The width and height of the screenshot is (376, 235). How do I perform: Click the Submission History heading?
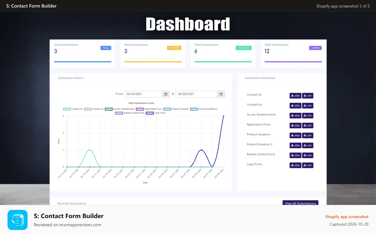(70, 78)
